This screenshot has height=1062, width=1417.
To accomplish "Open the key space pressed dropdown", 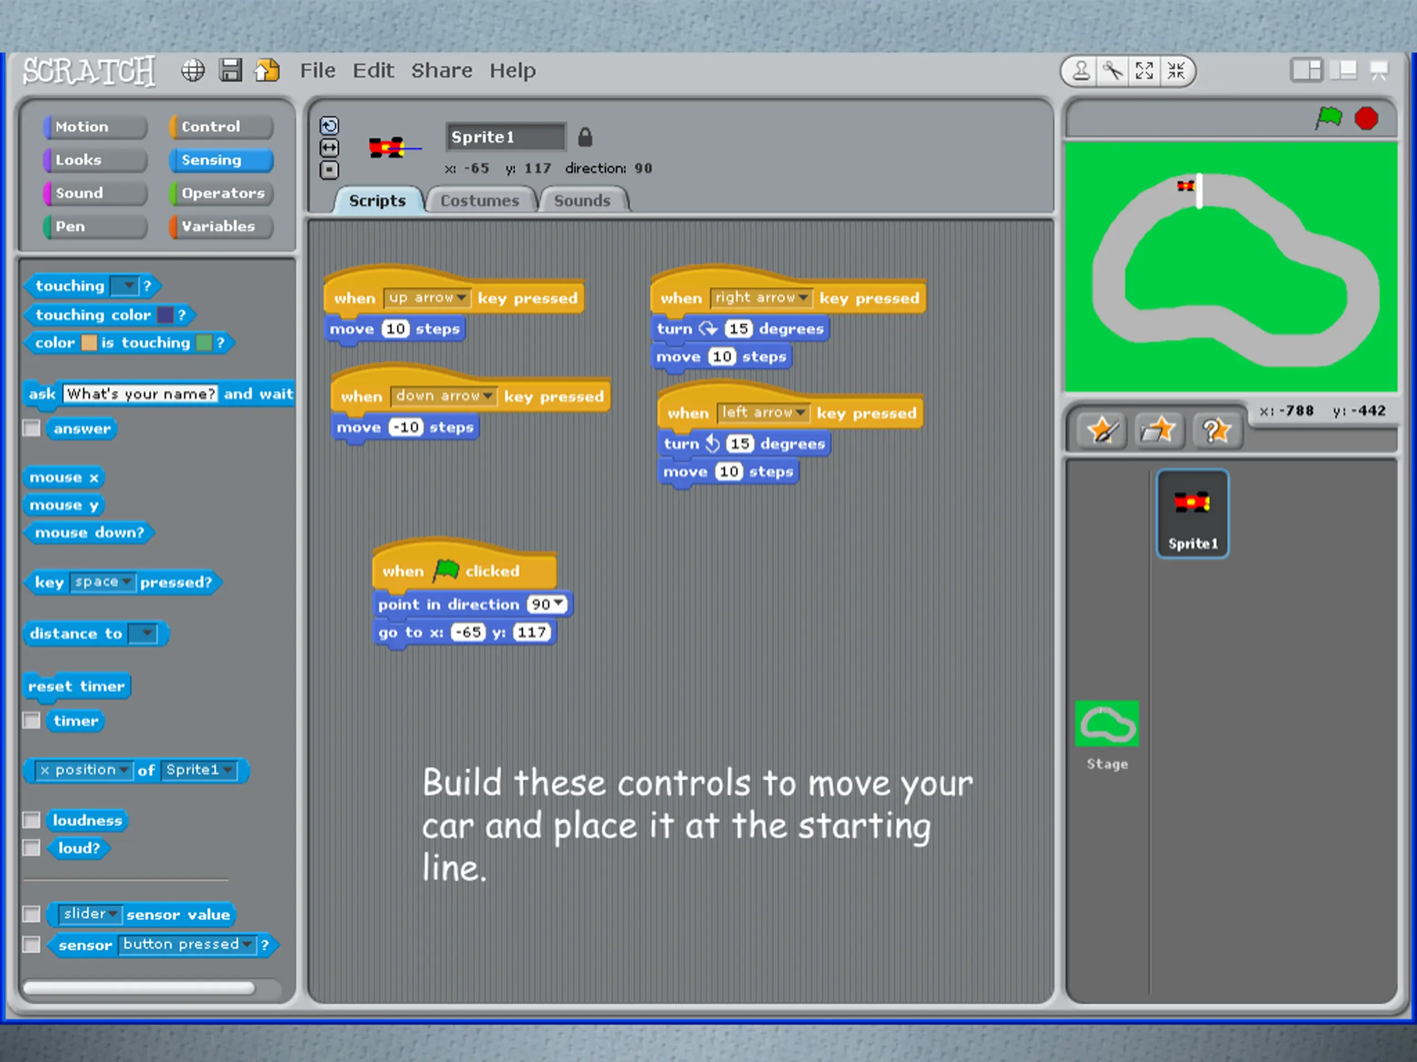I will click(x=102, y=582).
